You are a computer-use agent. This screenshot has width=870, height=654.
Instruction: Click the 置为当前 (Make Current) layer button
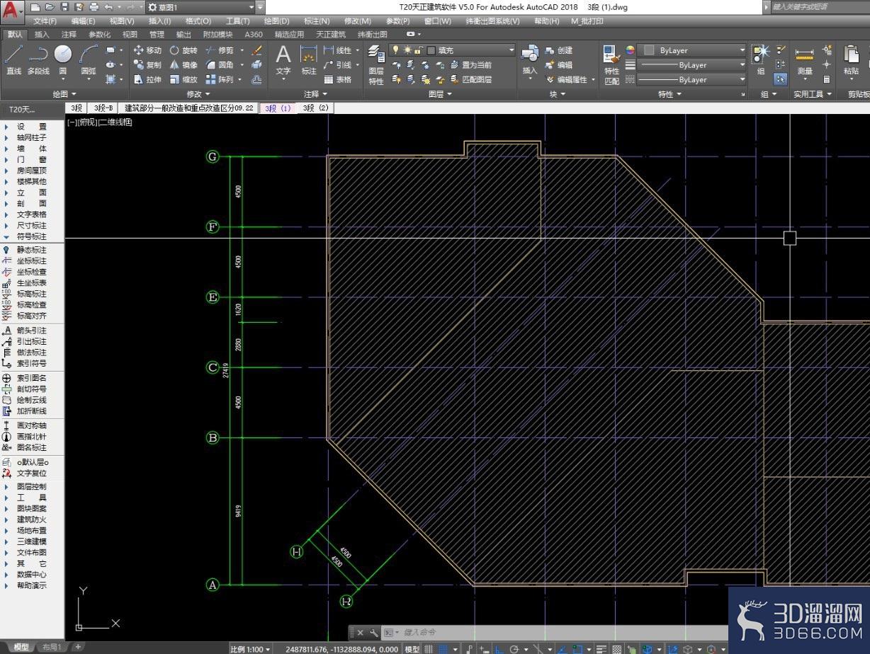(x=470, y=65)
